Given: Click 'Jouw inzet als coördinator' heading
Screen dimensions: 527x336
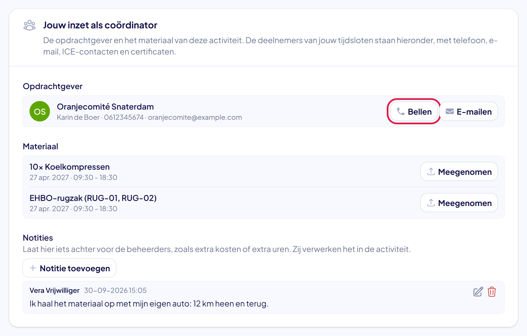Looking at the screenshot, I should 100,25.
